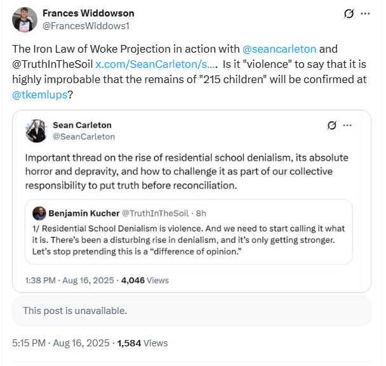Click the 1,584 Views count
The width and height of the screenshot is (386, 366).
(x=143, y=343)
